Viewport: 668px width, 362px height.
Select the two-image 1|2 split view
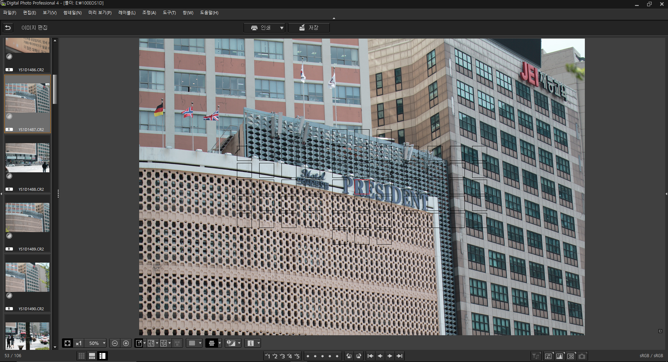tap(164, 343)
